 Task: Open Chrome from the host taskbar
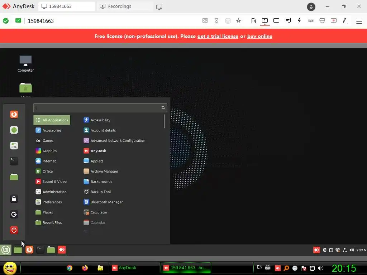pos(70,268)
